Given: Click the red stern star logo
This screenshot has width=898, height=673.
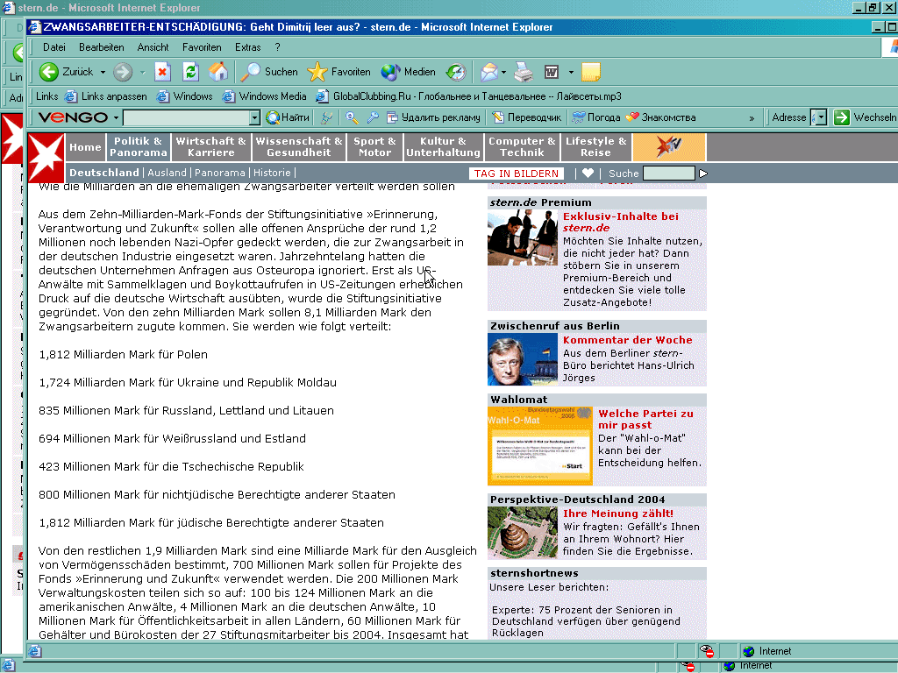Looking at the screenshot, I should [x=46, y=158].
